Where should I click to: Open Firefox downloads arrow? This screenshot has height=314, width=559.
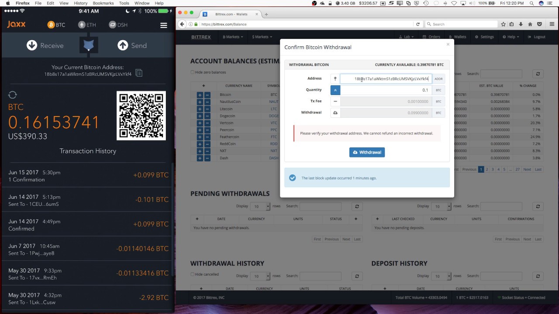(x=521, y=24)
